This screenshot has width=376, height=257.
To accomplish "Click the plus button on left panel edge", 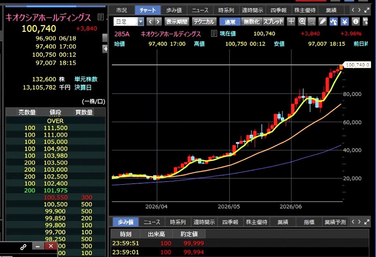I will [x=105, y=49].
